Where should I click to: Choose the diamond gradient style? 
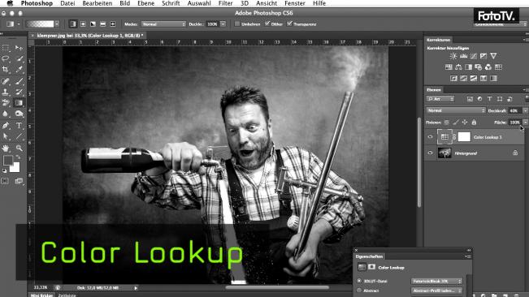113,24
